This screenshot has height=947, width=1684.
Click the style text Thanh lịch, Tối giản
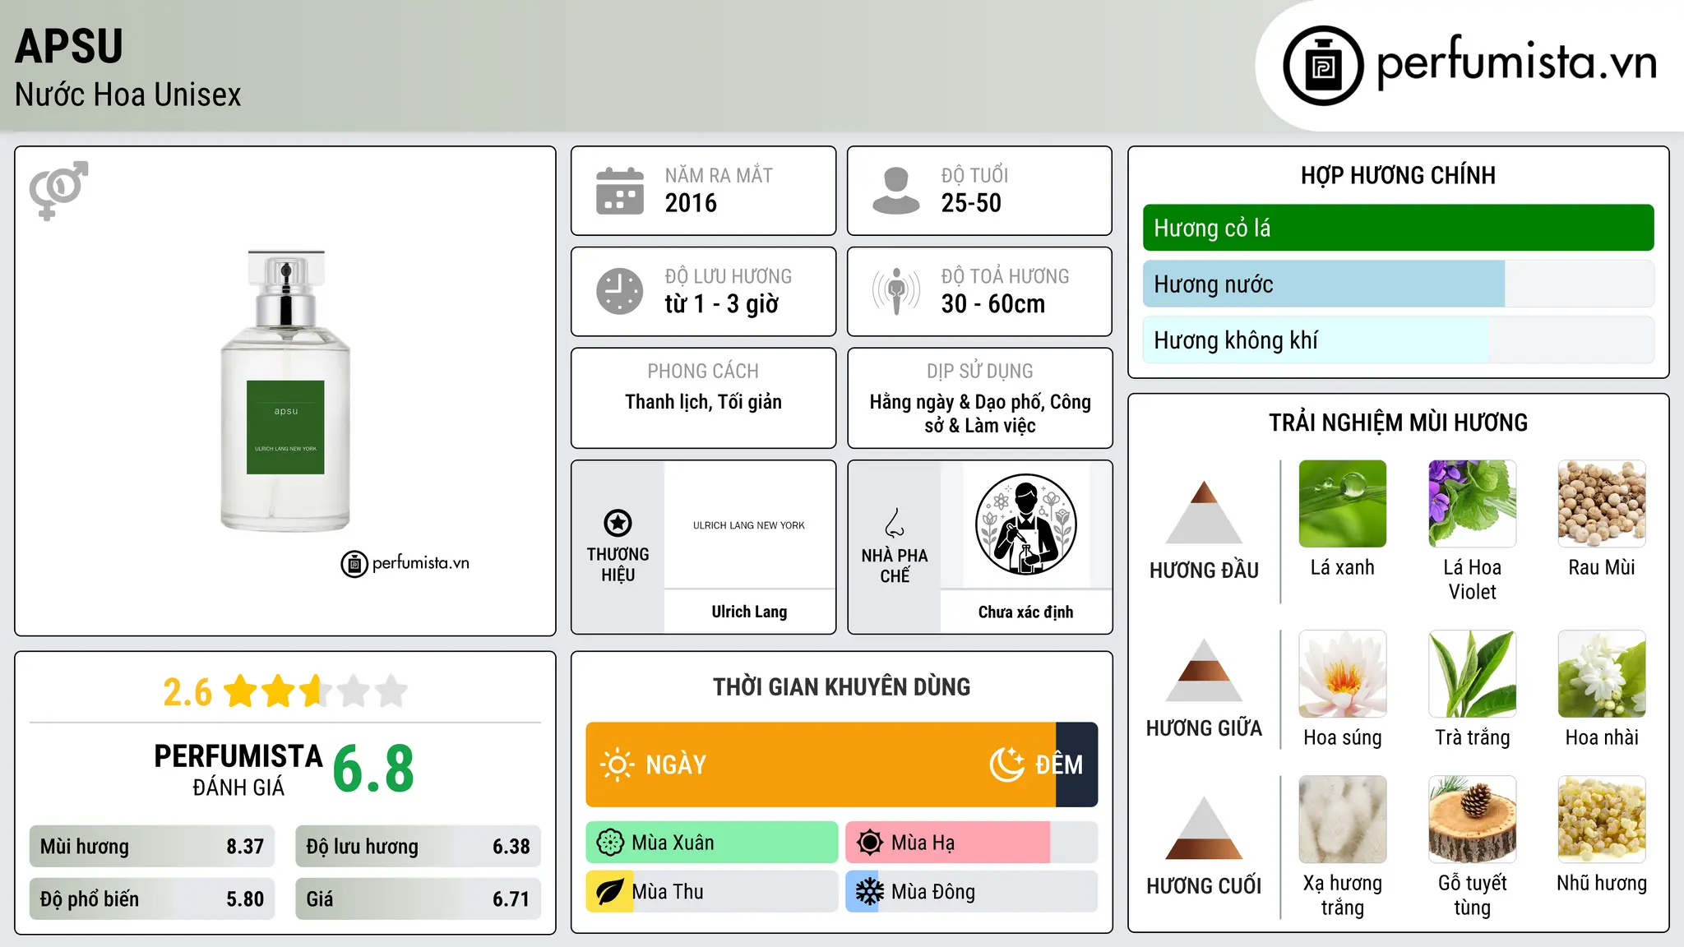(703, 402)
